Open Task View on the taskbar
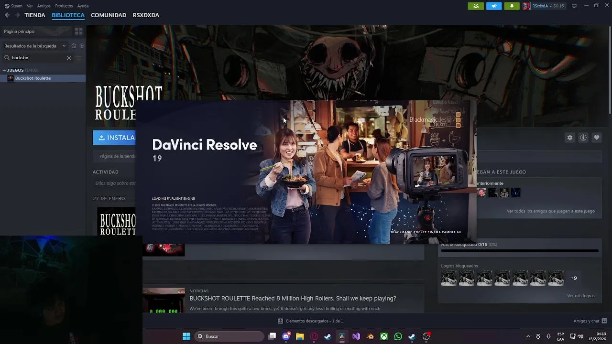Screen dimensions: 612x344 pos(272,336)
